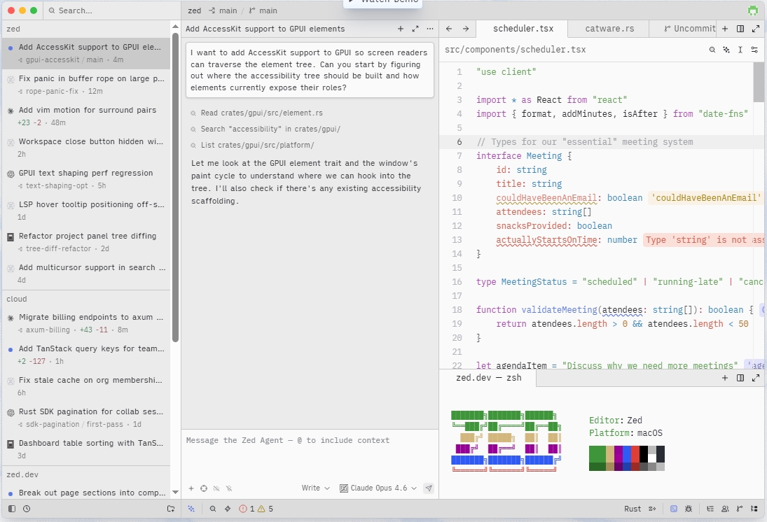Switch to scheduler.tsx tab

point(523,29)
